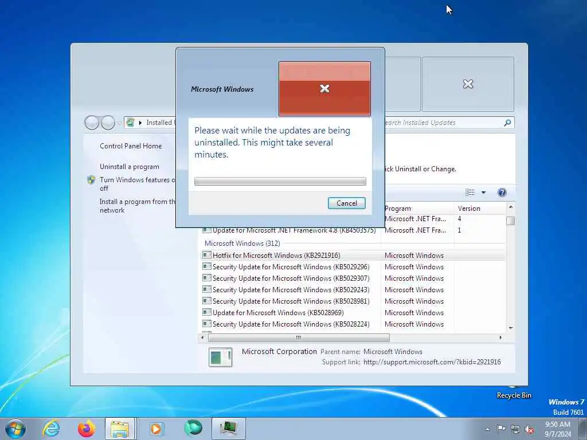Open the green round taskbar app
587x440 pixels.
pos(193,428)
